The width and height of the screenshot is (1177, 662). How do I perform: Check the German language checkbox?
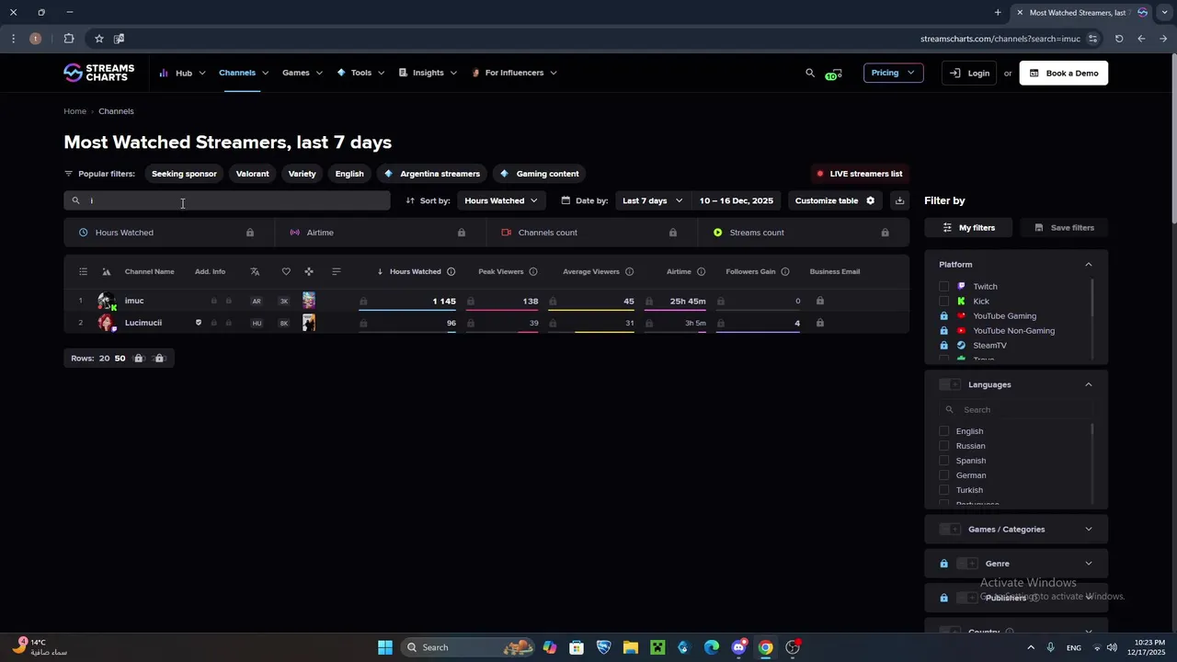click(943, 475)
